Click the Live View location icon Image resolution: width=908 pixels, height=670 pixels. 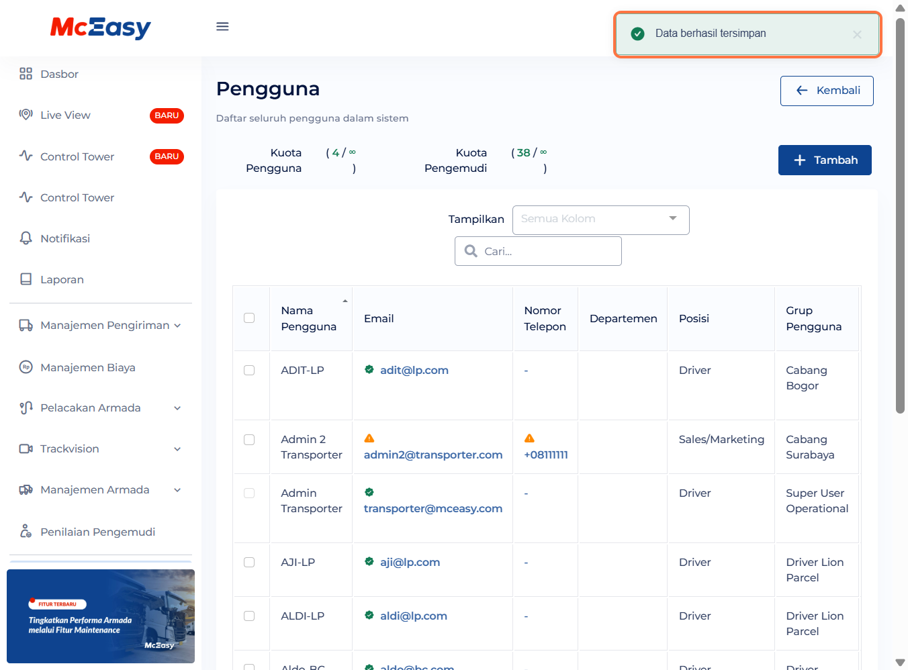point(26,115)
